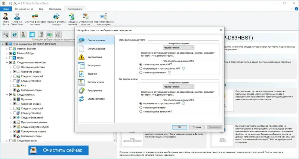Click the green-arrows helper toolbar icon
The width and height of the screenshot is (299, 159).
[50, 35]
